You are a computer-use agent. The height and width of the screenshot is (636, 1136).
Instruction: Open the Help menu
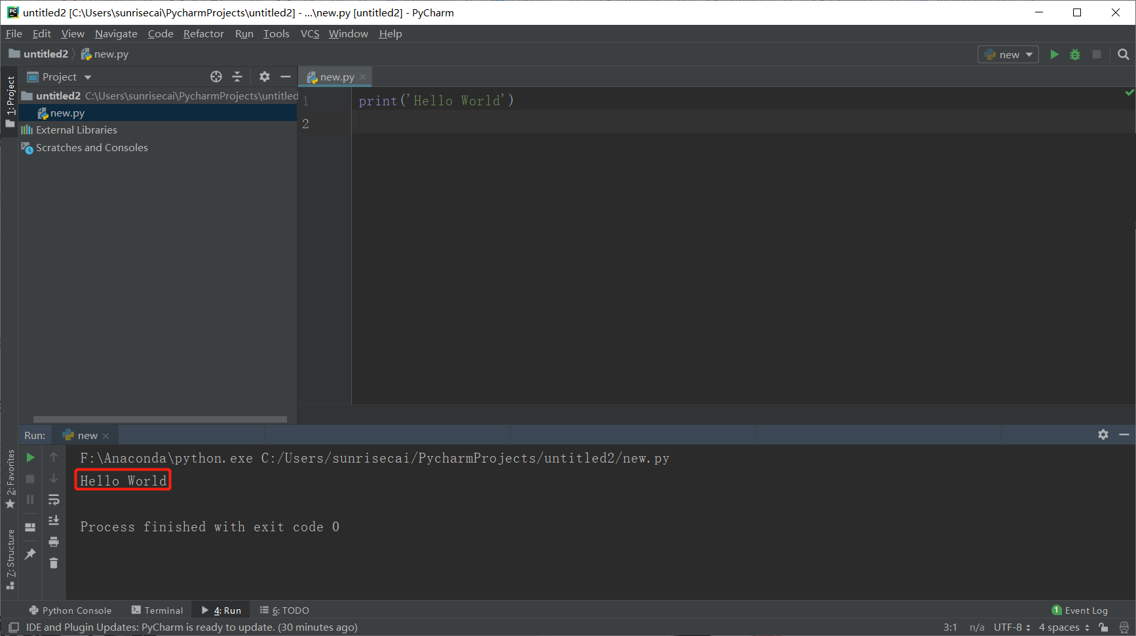click(390, 34)
